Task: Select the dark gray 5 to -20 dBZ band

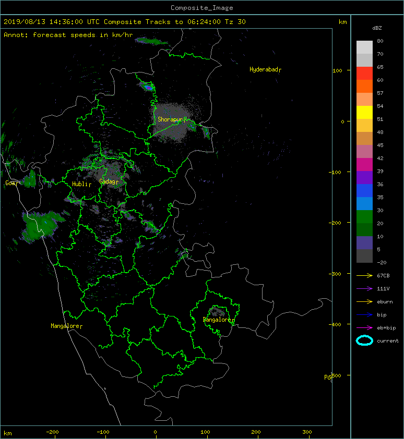Action: pyautogui.click(x=364, y=256)
